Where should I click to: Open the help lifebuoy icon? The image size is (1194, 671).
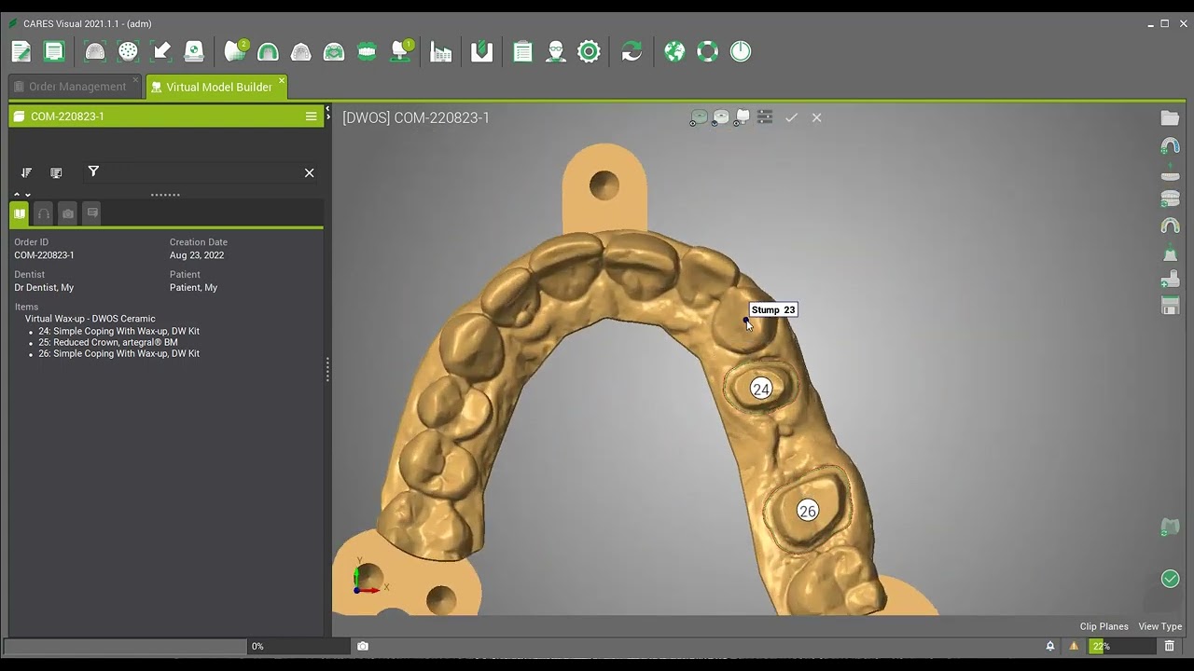pyautogui.click(x=707, y=51)
